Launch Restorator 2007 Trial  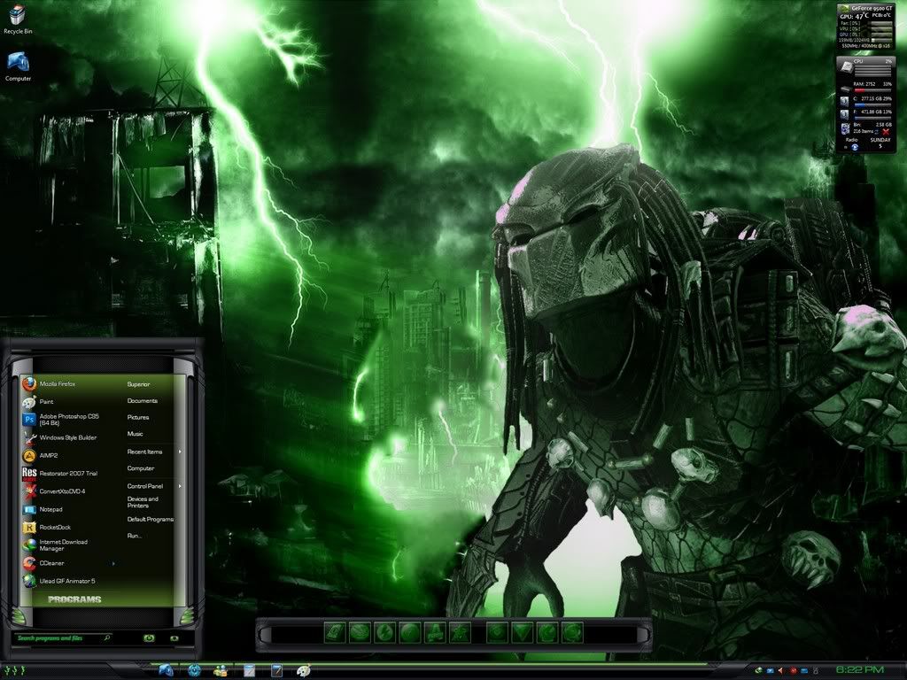pyautogui.click(x=68, y=474)
